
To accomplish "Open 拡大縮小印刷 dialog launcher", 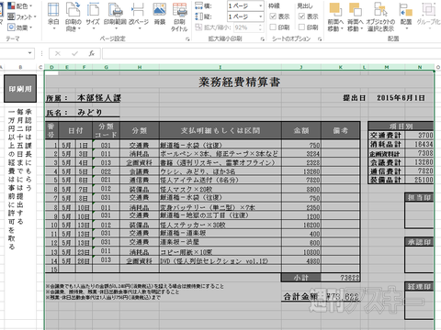I will 263,39.
